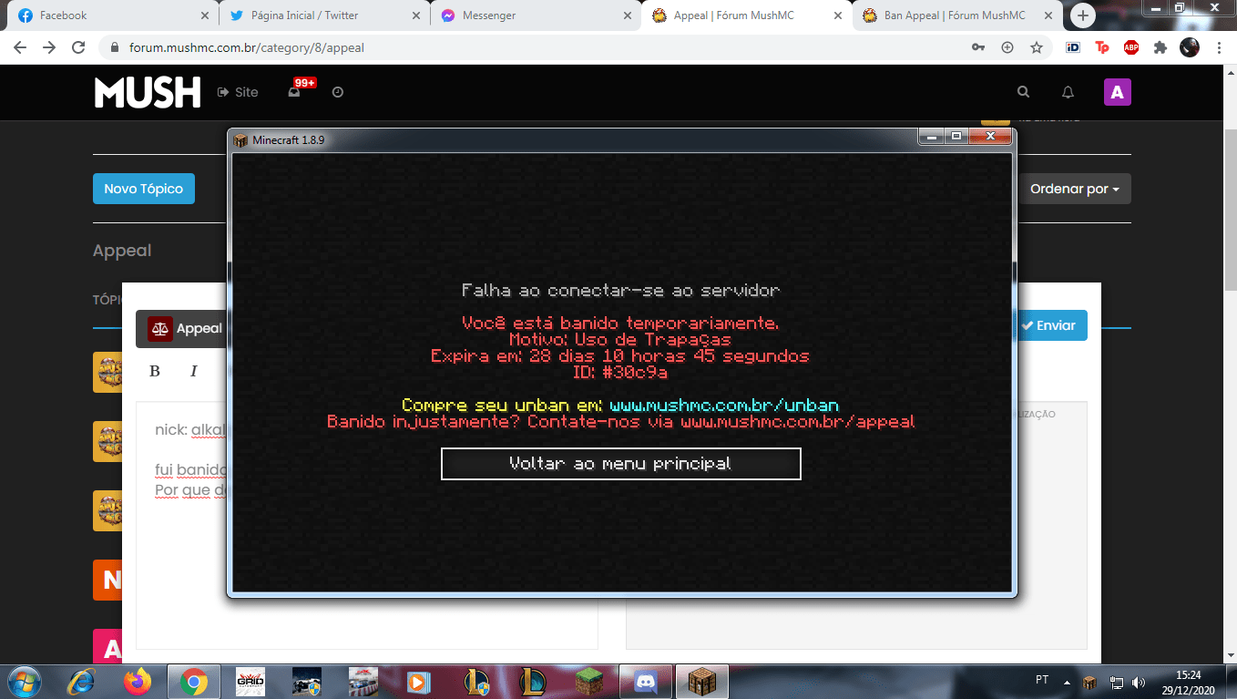This screenshot has width=1237, height=699.
Task: Click the taskbar clock showing 15:24
Action: pyautogui.click(x=1188, y=682)
